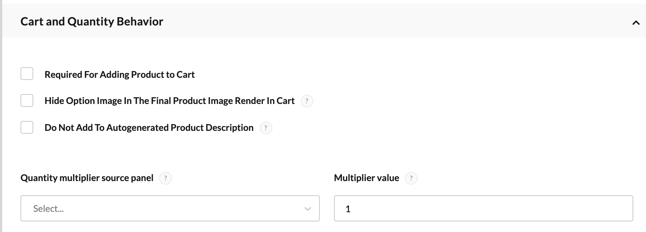646x232 pixels.
Task: Open help icon beside Autogenerated Product Description
Action: tap(266, 128)
